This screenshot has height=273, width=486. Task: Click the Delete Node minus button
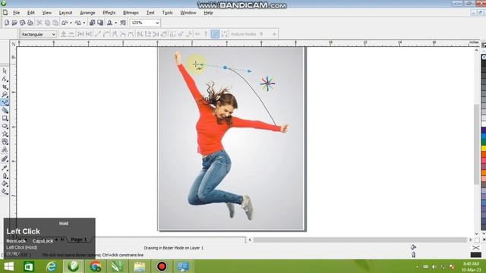point(71,34)
